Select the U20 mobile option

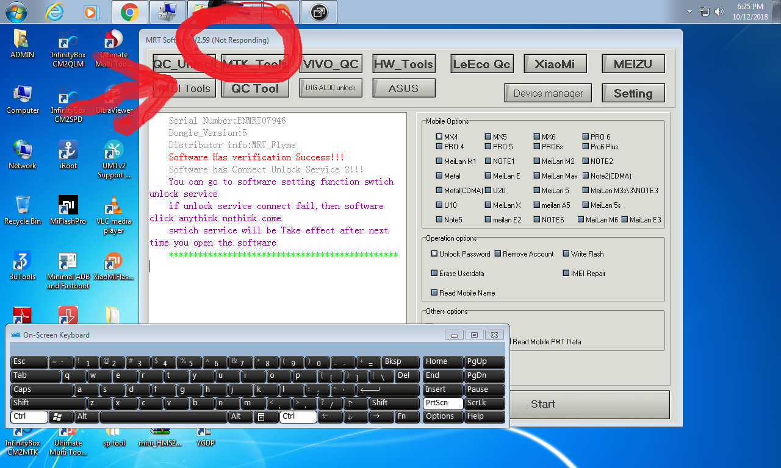click(495, 191)
